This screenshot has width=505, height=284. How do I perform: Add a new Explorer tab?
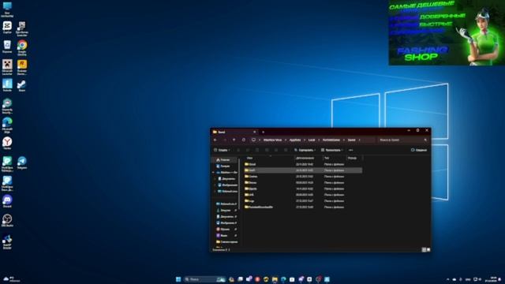tap(263, 132)
